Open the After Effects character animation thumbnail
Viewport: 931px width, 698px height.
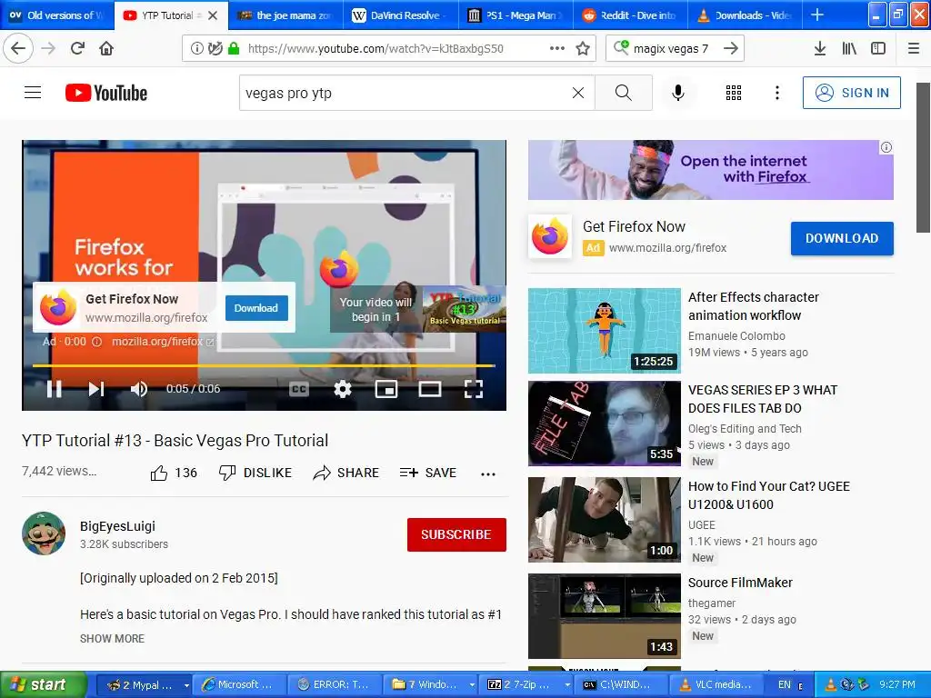click(605, 331)
